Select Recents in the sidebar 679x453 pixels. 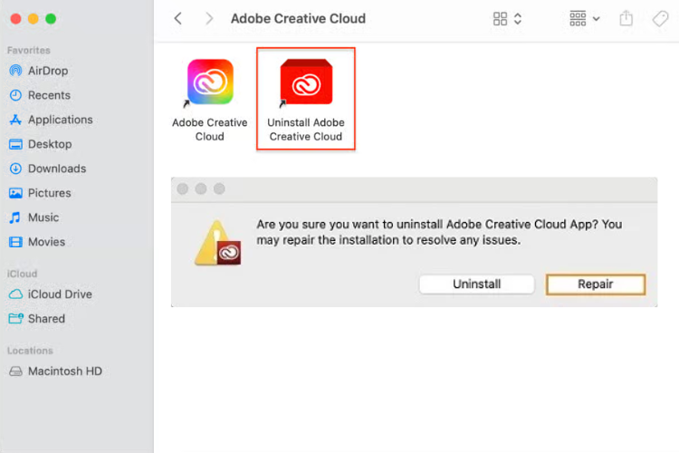40,95
